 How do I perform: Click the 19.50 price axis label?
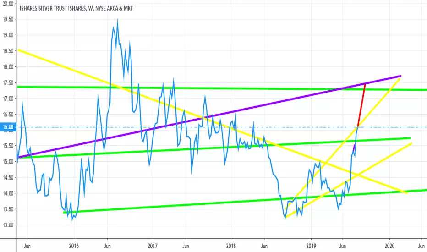pyautogui.click(x=8, y=19)
